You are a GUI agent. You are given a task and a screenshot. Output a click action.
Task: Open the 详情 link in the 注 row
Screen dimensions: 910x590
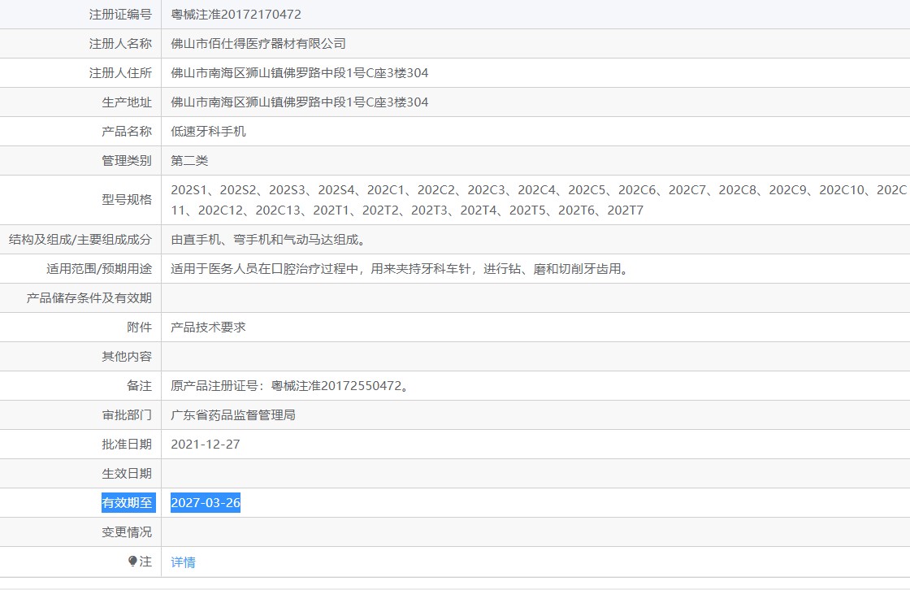183,562
